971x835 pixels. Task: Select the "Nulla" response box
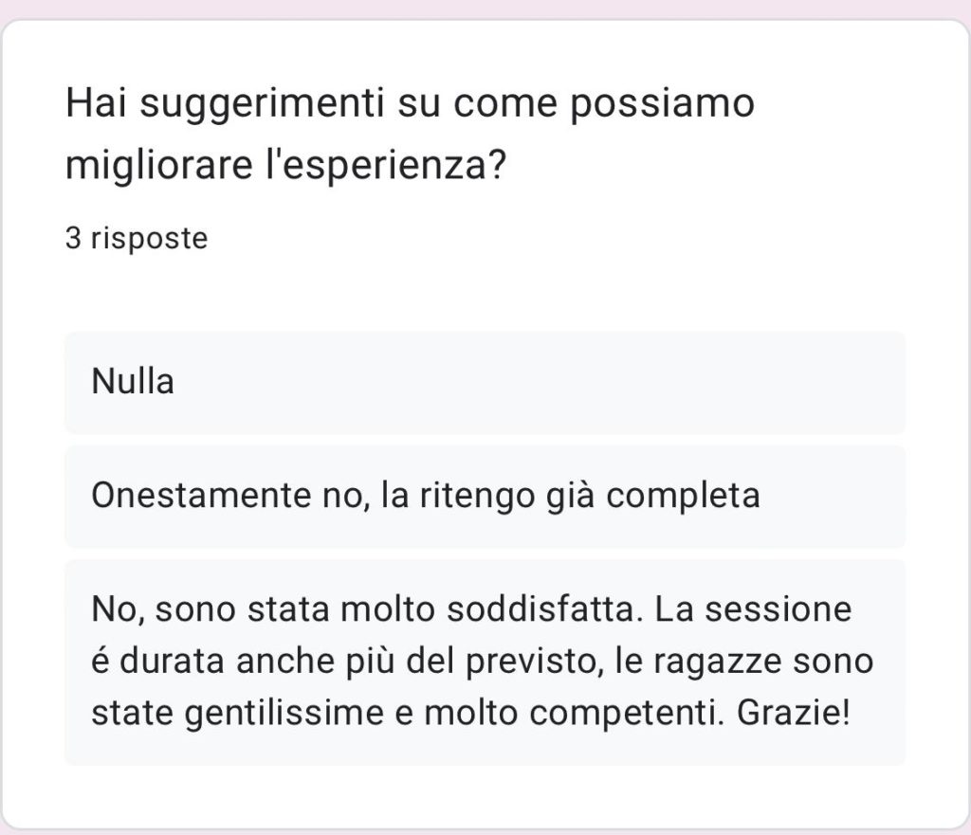pyautogui.click(x=484, y=382)
